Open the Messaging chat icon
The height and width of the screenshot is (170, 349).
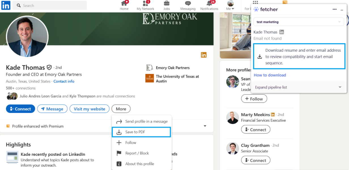click(x=188, y=3)
